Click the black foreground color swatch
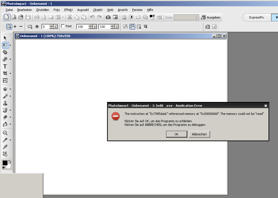Screen dimensions: 278x198 (5, 163)
